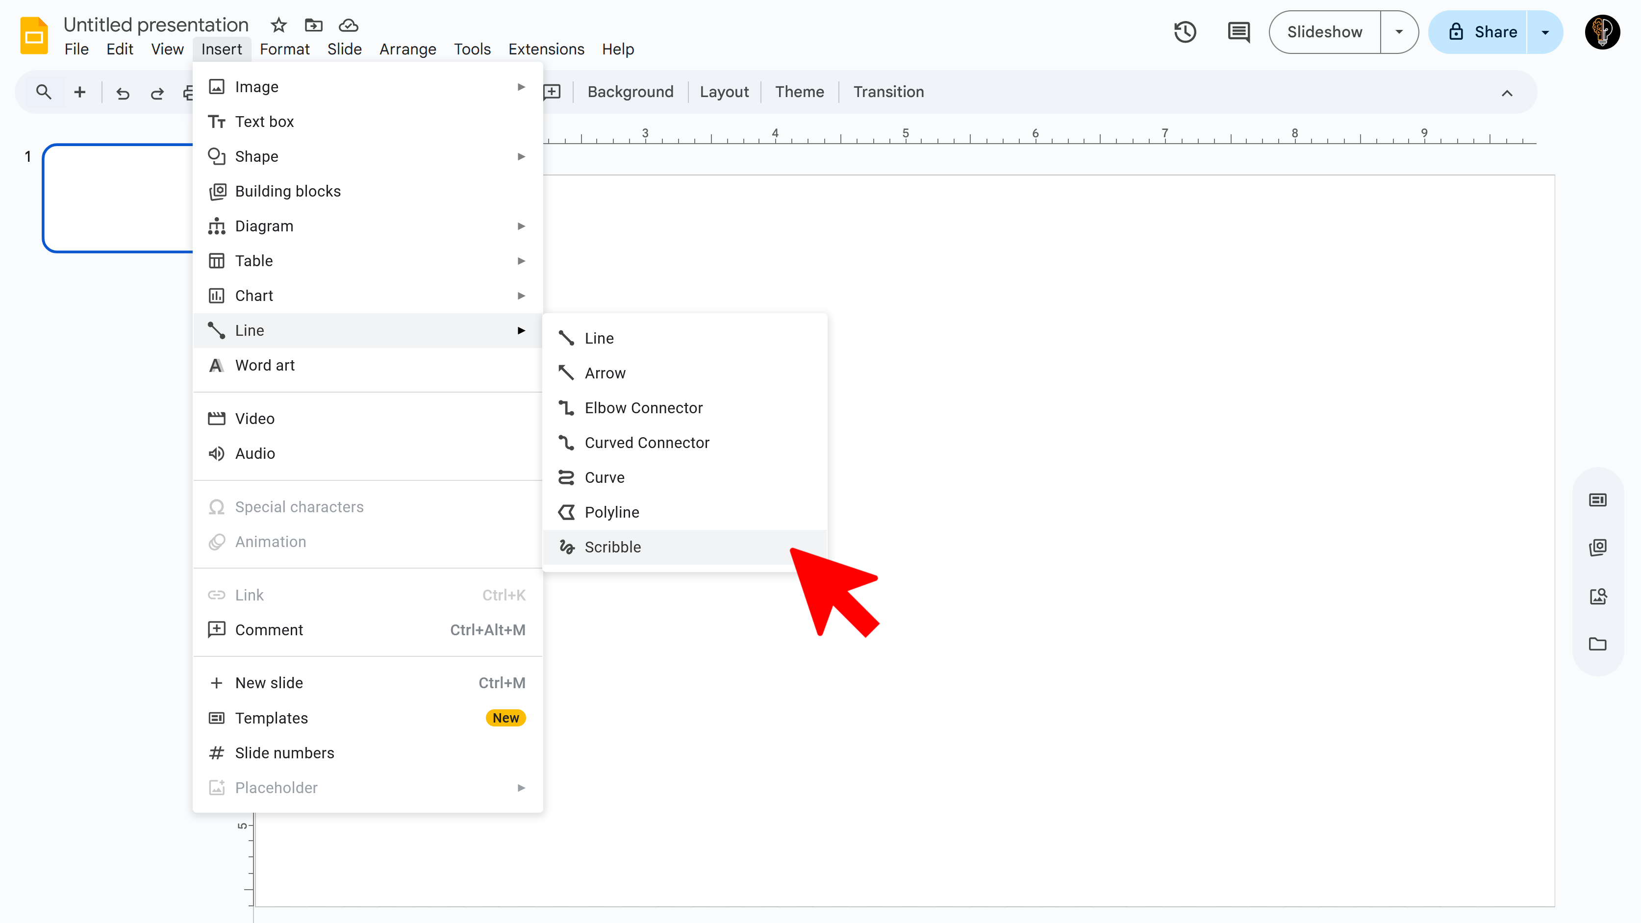Insert Slide numbers
The image size is (1641, 923).
[368, 753]
